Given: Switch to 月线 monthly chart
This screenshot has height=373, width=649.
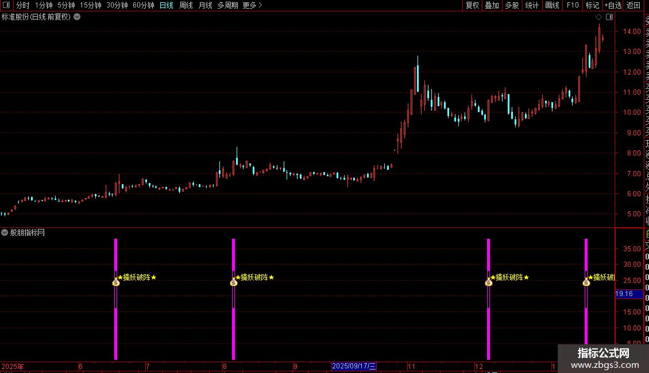Looking at the screenshot, I should click(205, 5).
